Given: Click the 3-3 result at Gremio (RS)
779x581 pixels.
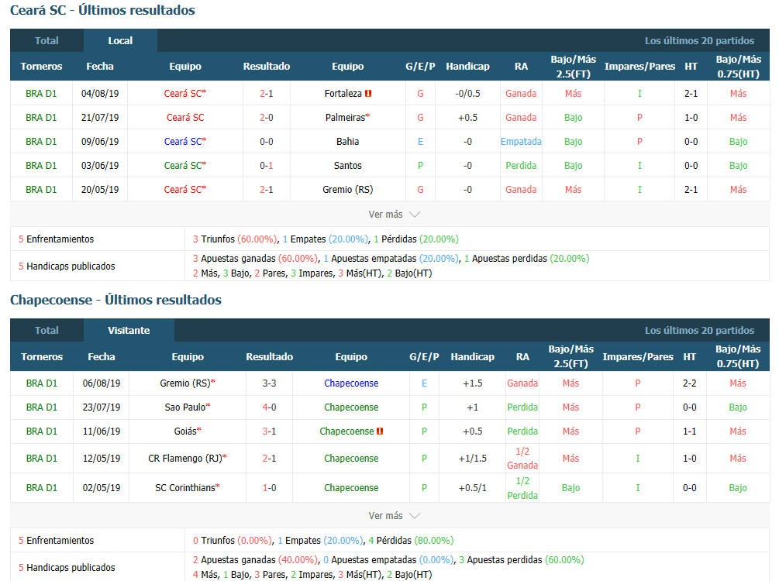Looking at the screenshot, I should point(269,383).
